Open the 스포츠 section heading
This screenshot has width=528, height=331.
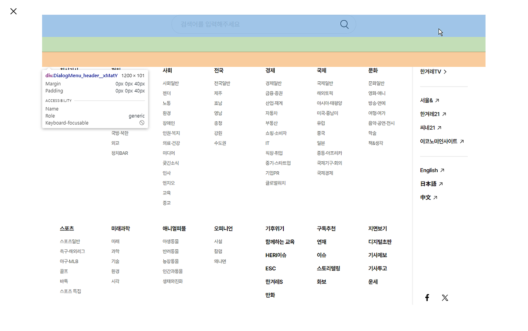(x=67, y=229)
